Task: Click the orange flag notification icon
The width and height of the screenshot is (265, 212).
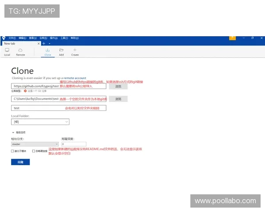Action: (x=232, y=38)
